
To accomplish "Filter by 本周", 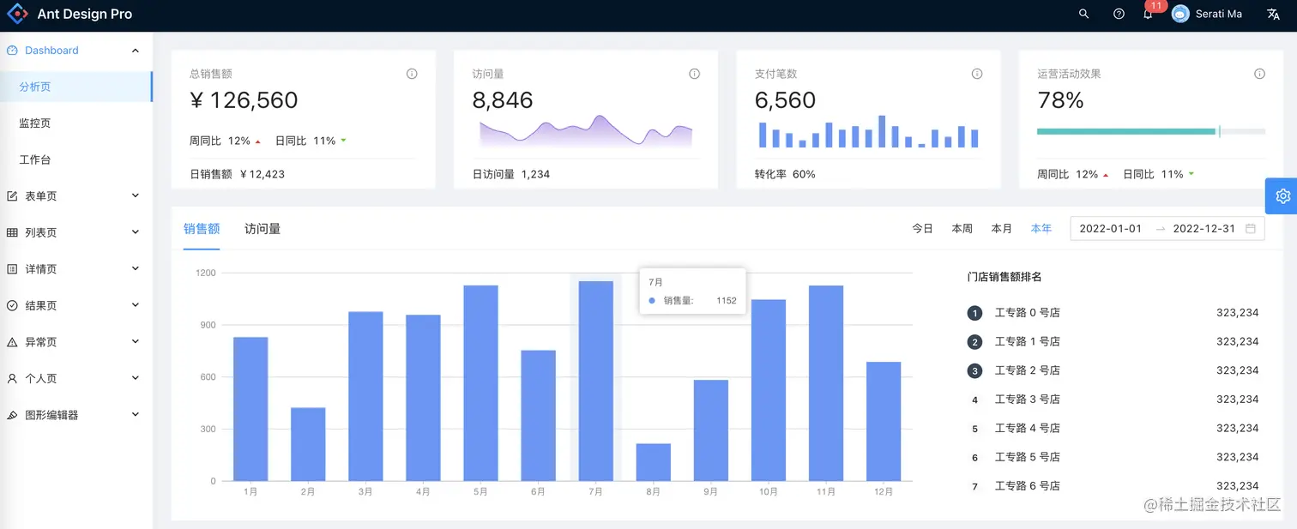I will click(962, 229).
